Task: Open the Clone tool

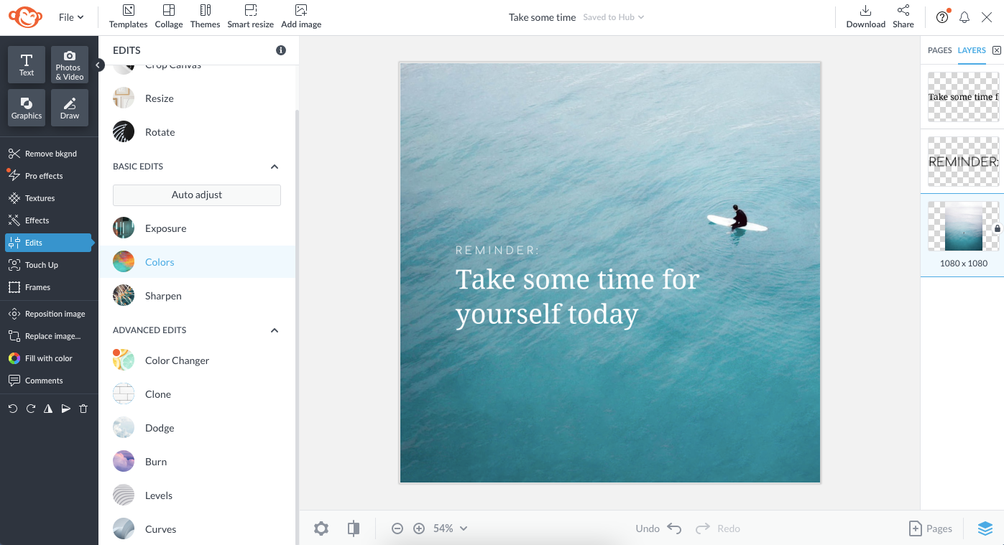Action: click(x=197, y=394)
